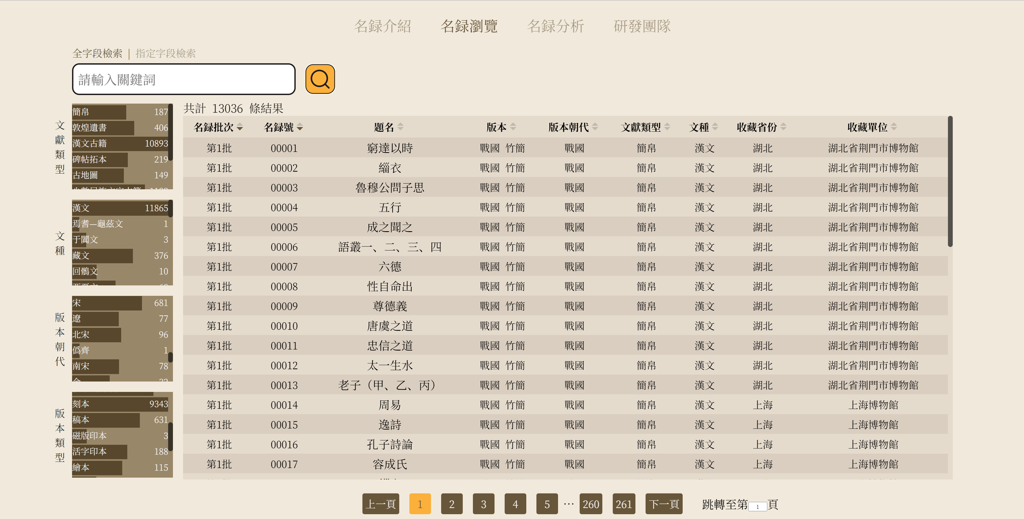The width and height of the screenshot is (1024, 519).
Task: Select the row titled 孔子詩論
Action: pyautogui.click(x=565, y=444)
